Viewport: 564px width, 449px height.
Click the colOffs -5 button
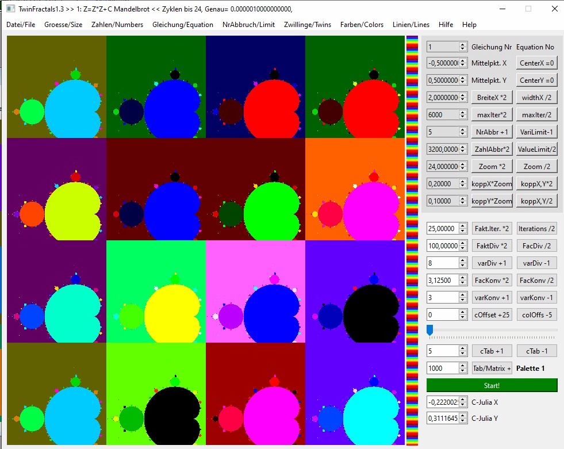(x=536, y=315)
